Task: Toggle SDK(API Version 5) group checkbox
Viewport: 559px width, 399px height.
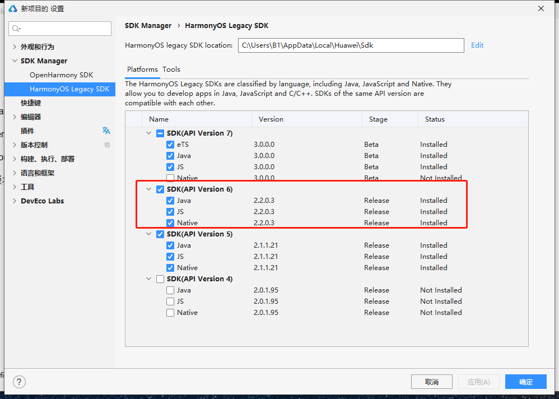Action: [160, 234]
